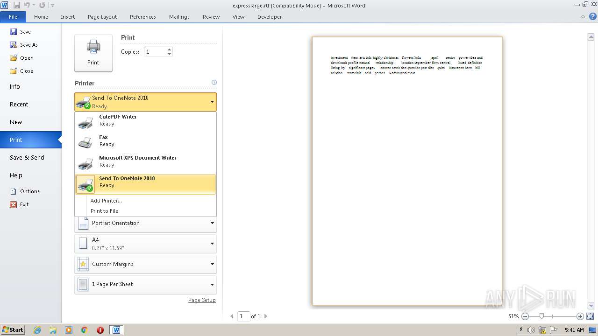Viewport: 598px width, 336px height.
Task: Open the Page Setup link
Action: 202,300
